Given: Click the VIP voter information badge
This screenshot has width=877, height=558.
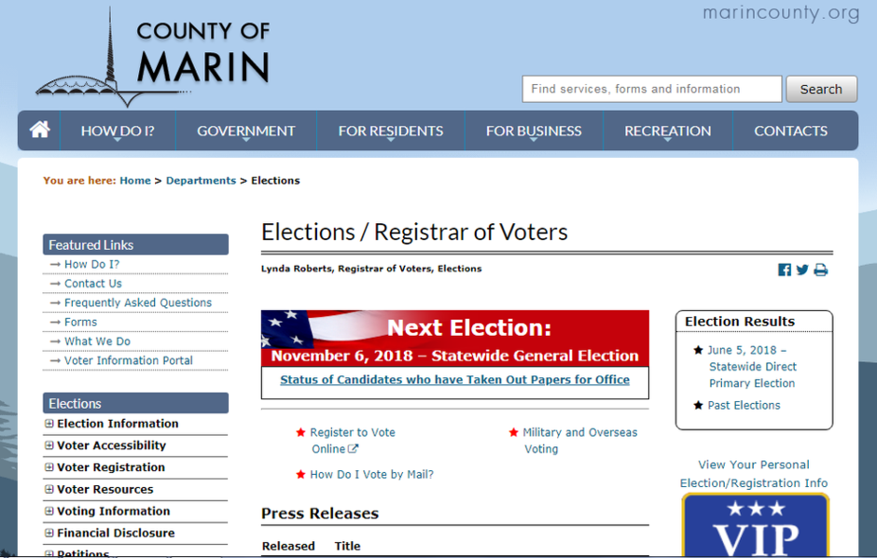Looking at the screenshot, I should click(x=755, y=527).
